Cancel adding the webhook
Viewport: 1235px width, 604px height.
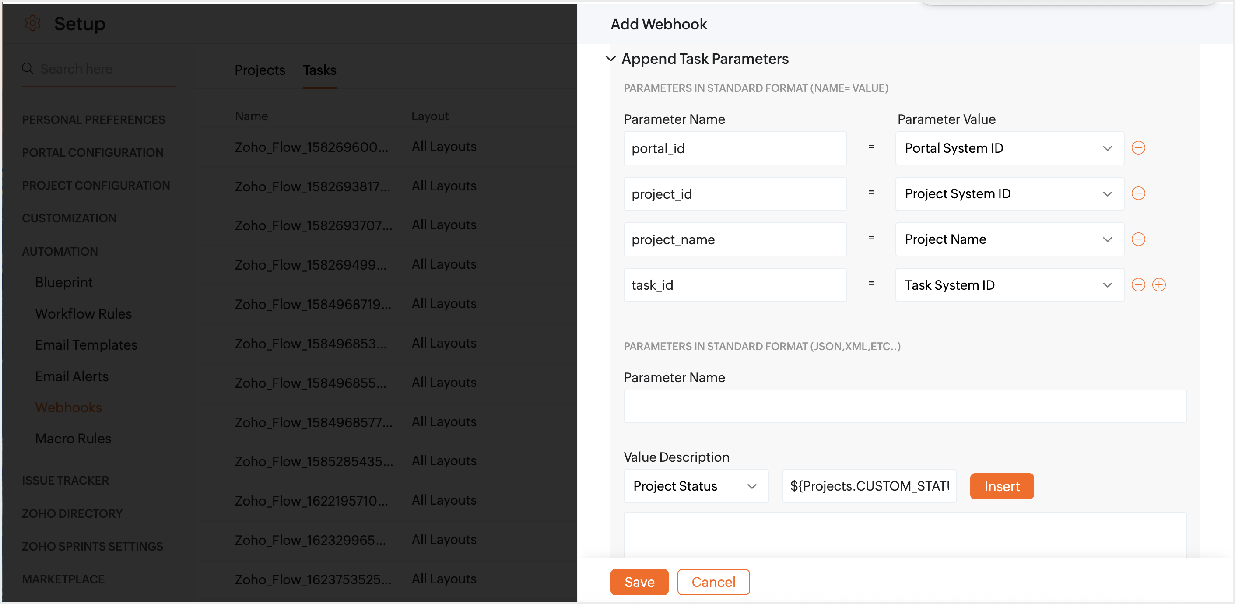click(713, 582)
